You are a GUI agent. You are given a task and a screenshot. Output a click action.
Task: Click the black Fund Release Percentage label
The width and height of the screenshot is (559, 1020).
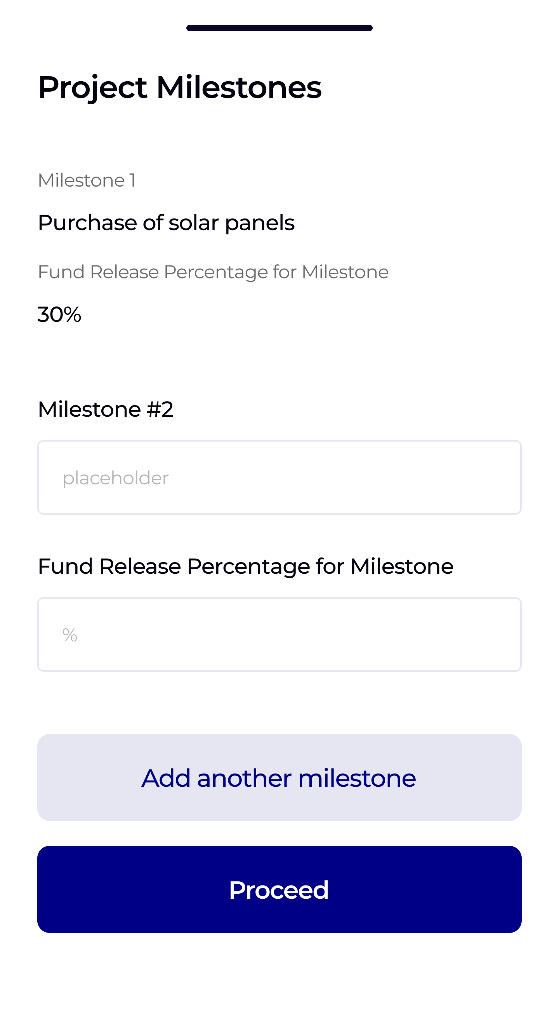click(x=245, y=566)
